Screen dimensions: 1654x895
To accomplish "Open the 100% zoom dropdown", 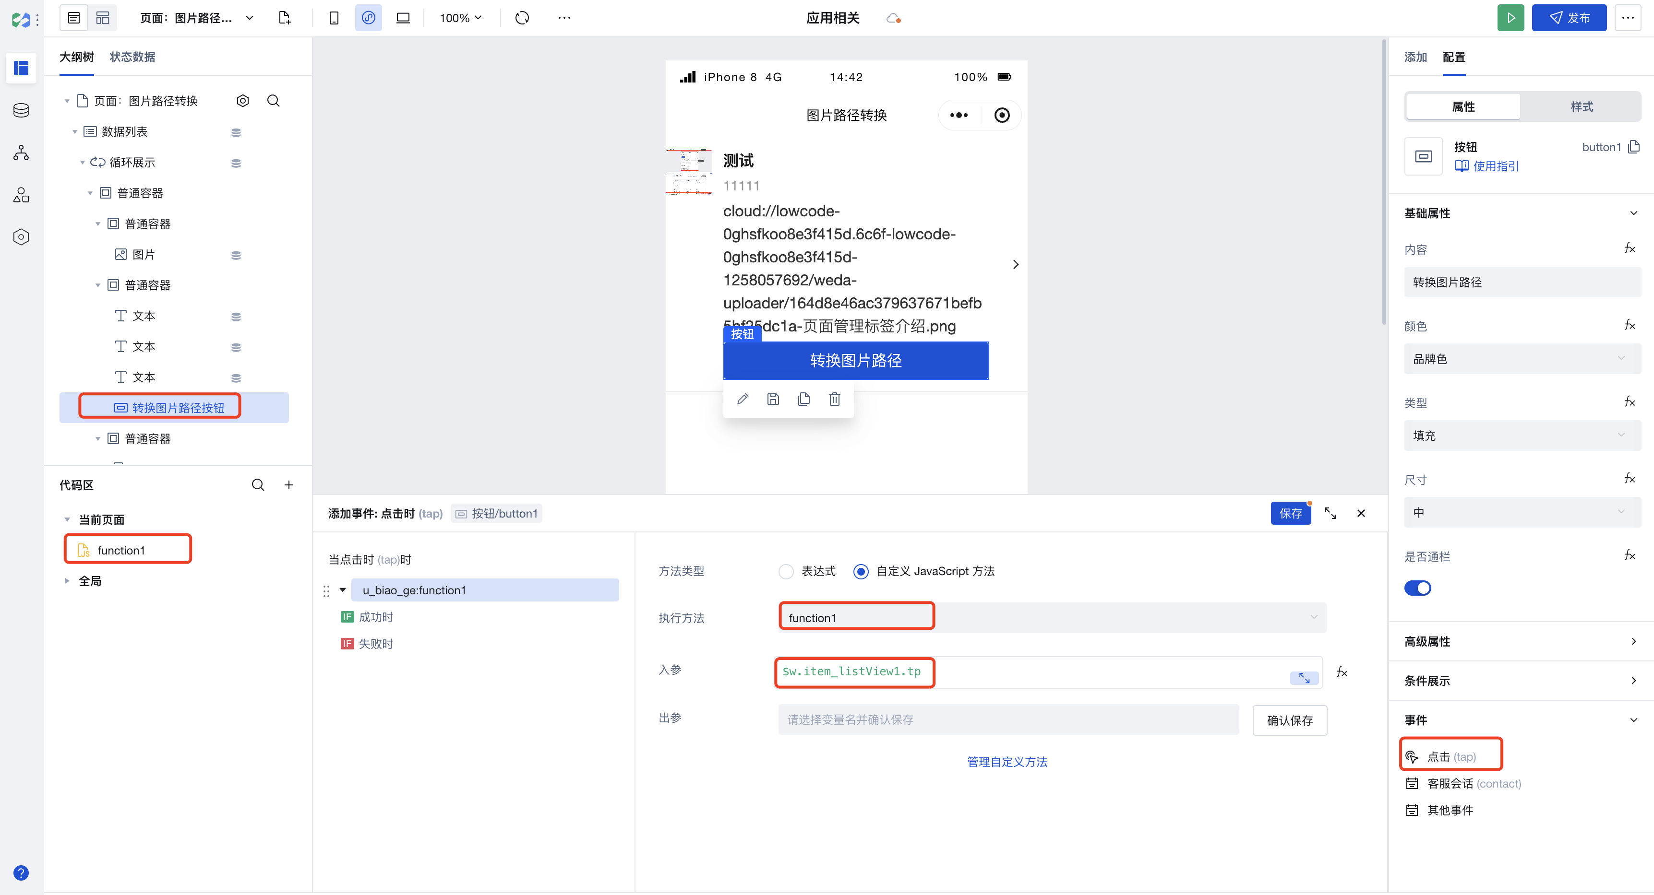I will pos(460,18).
